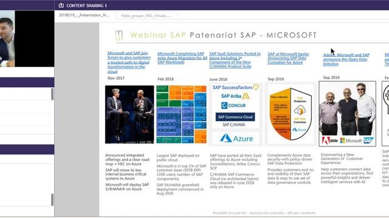Image resolution: width=389 pixels, height=218 pixels.
Task: Click the SAP SuccessFactors logo
Action: [x=235, y=87]
